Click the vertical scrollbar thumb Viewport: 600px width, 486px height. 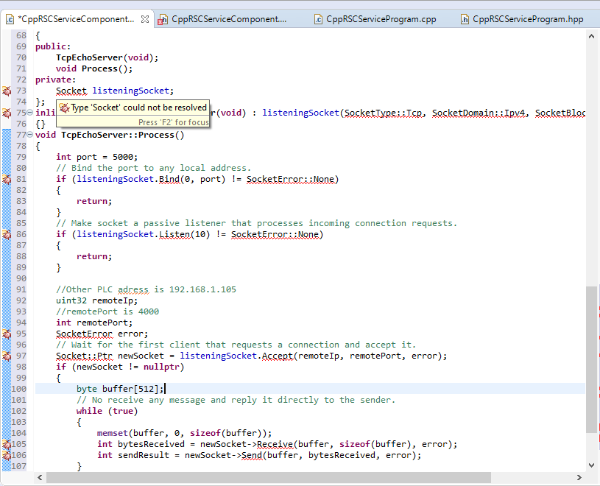tap(591, 360)
